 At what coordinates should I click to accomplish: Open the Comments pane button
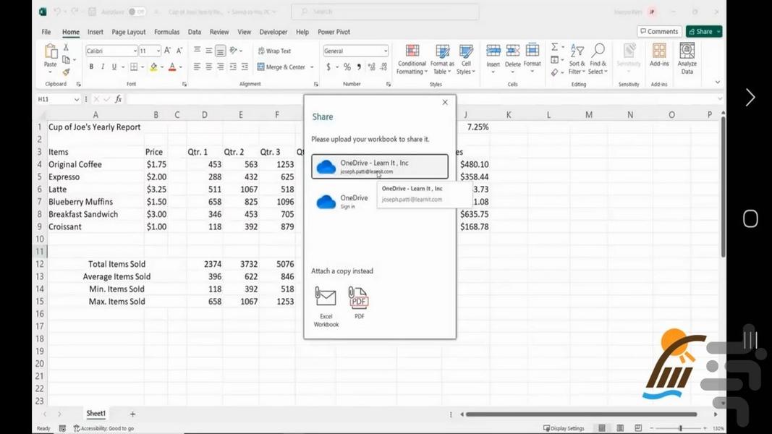(658, 32)
